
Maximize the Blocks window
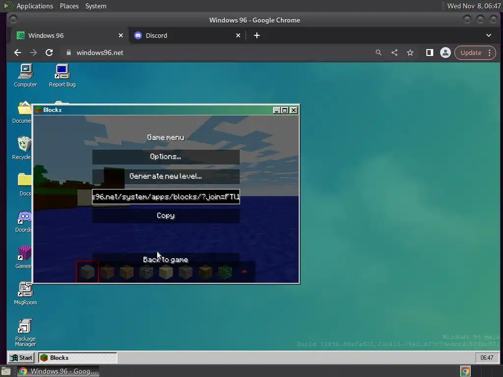pyautogui.click(x=284, y=110)
